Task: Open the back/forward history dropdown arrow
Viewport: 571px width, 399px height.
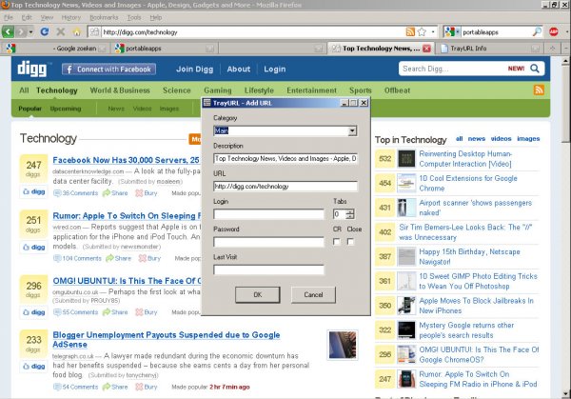Action: [x=31, y=32]
